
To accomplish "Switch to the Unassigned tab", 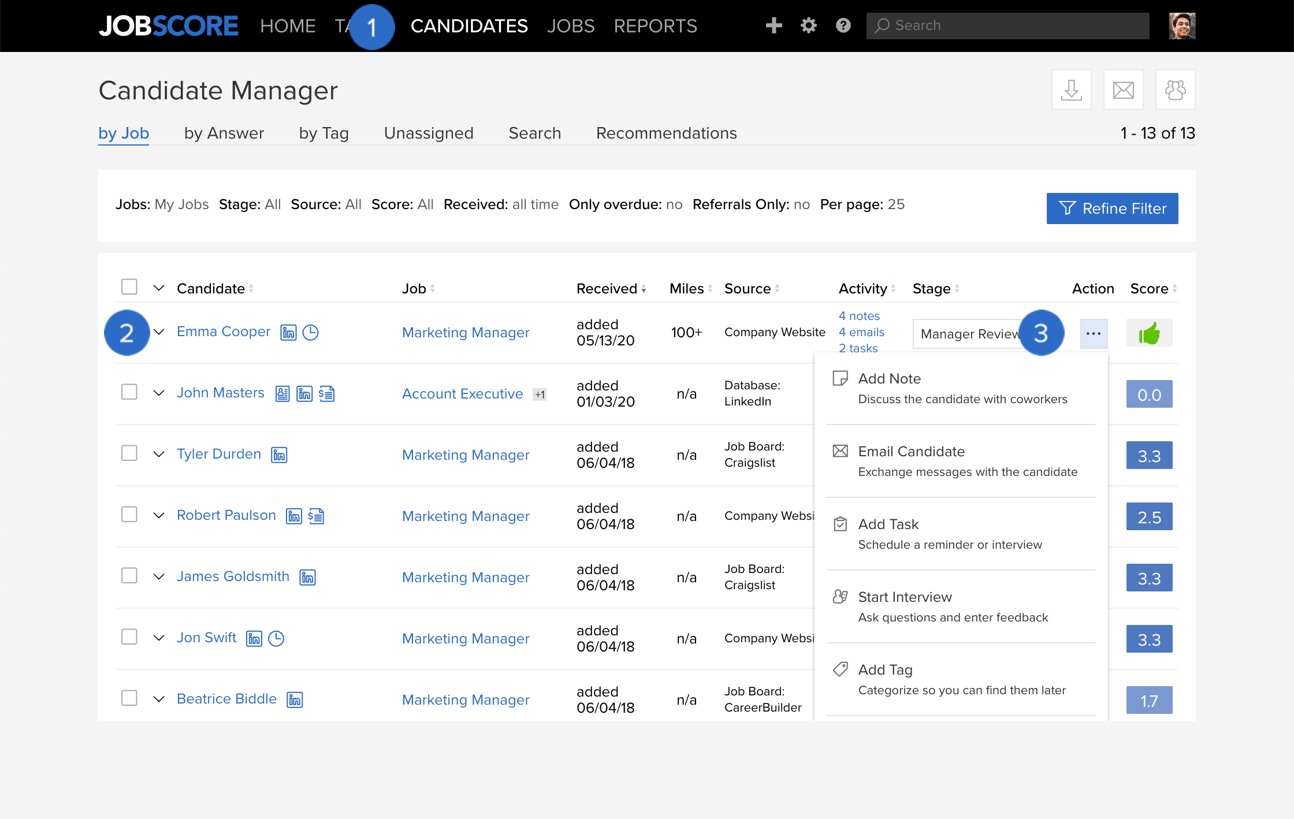I will coord(429,133).
